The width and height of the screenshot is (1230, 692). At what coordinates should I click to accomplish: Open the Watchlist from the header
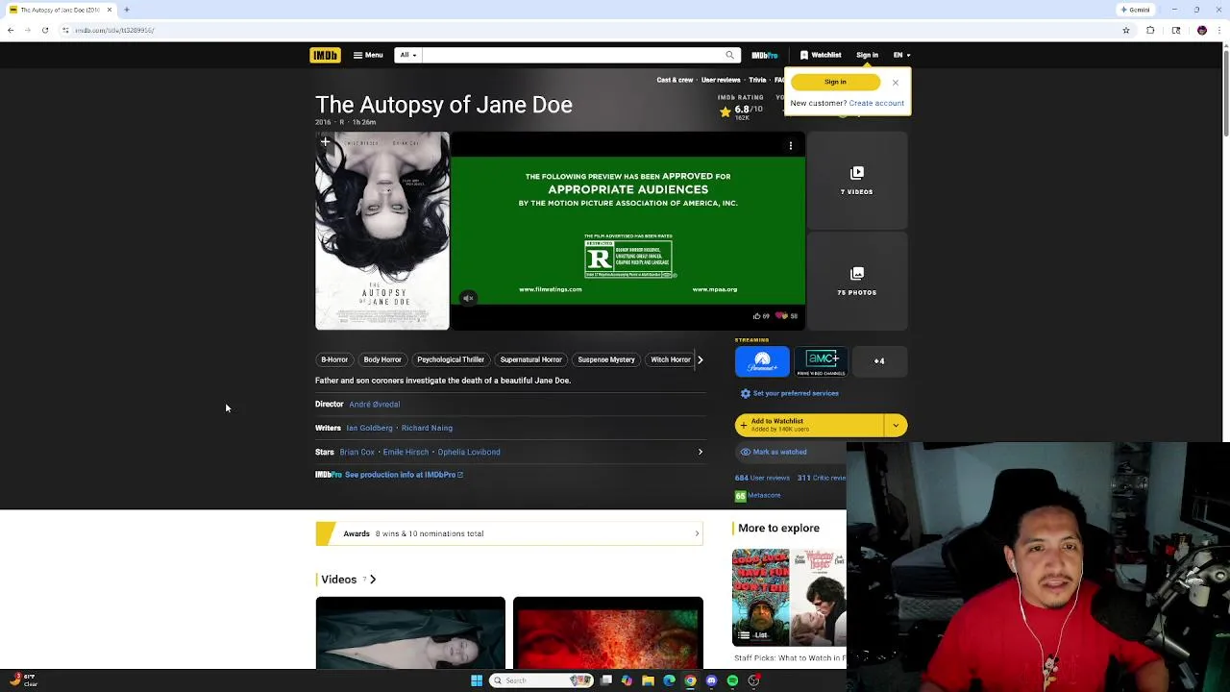coord(821,55)
